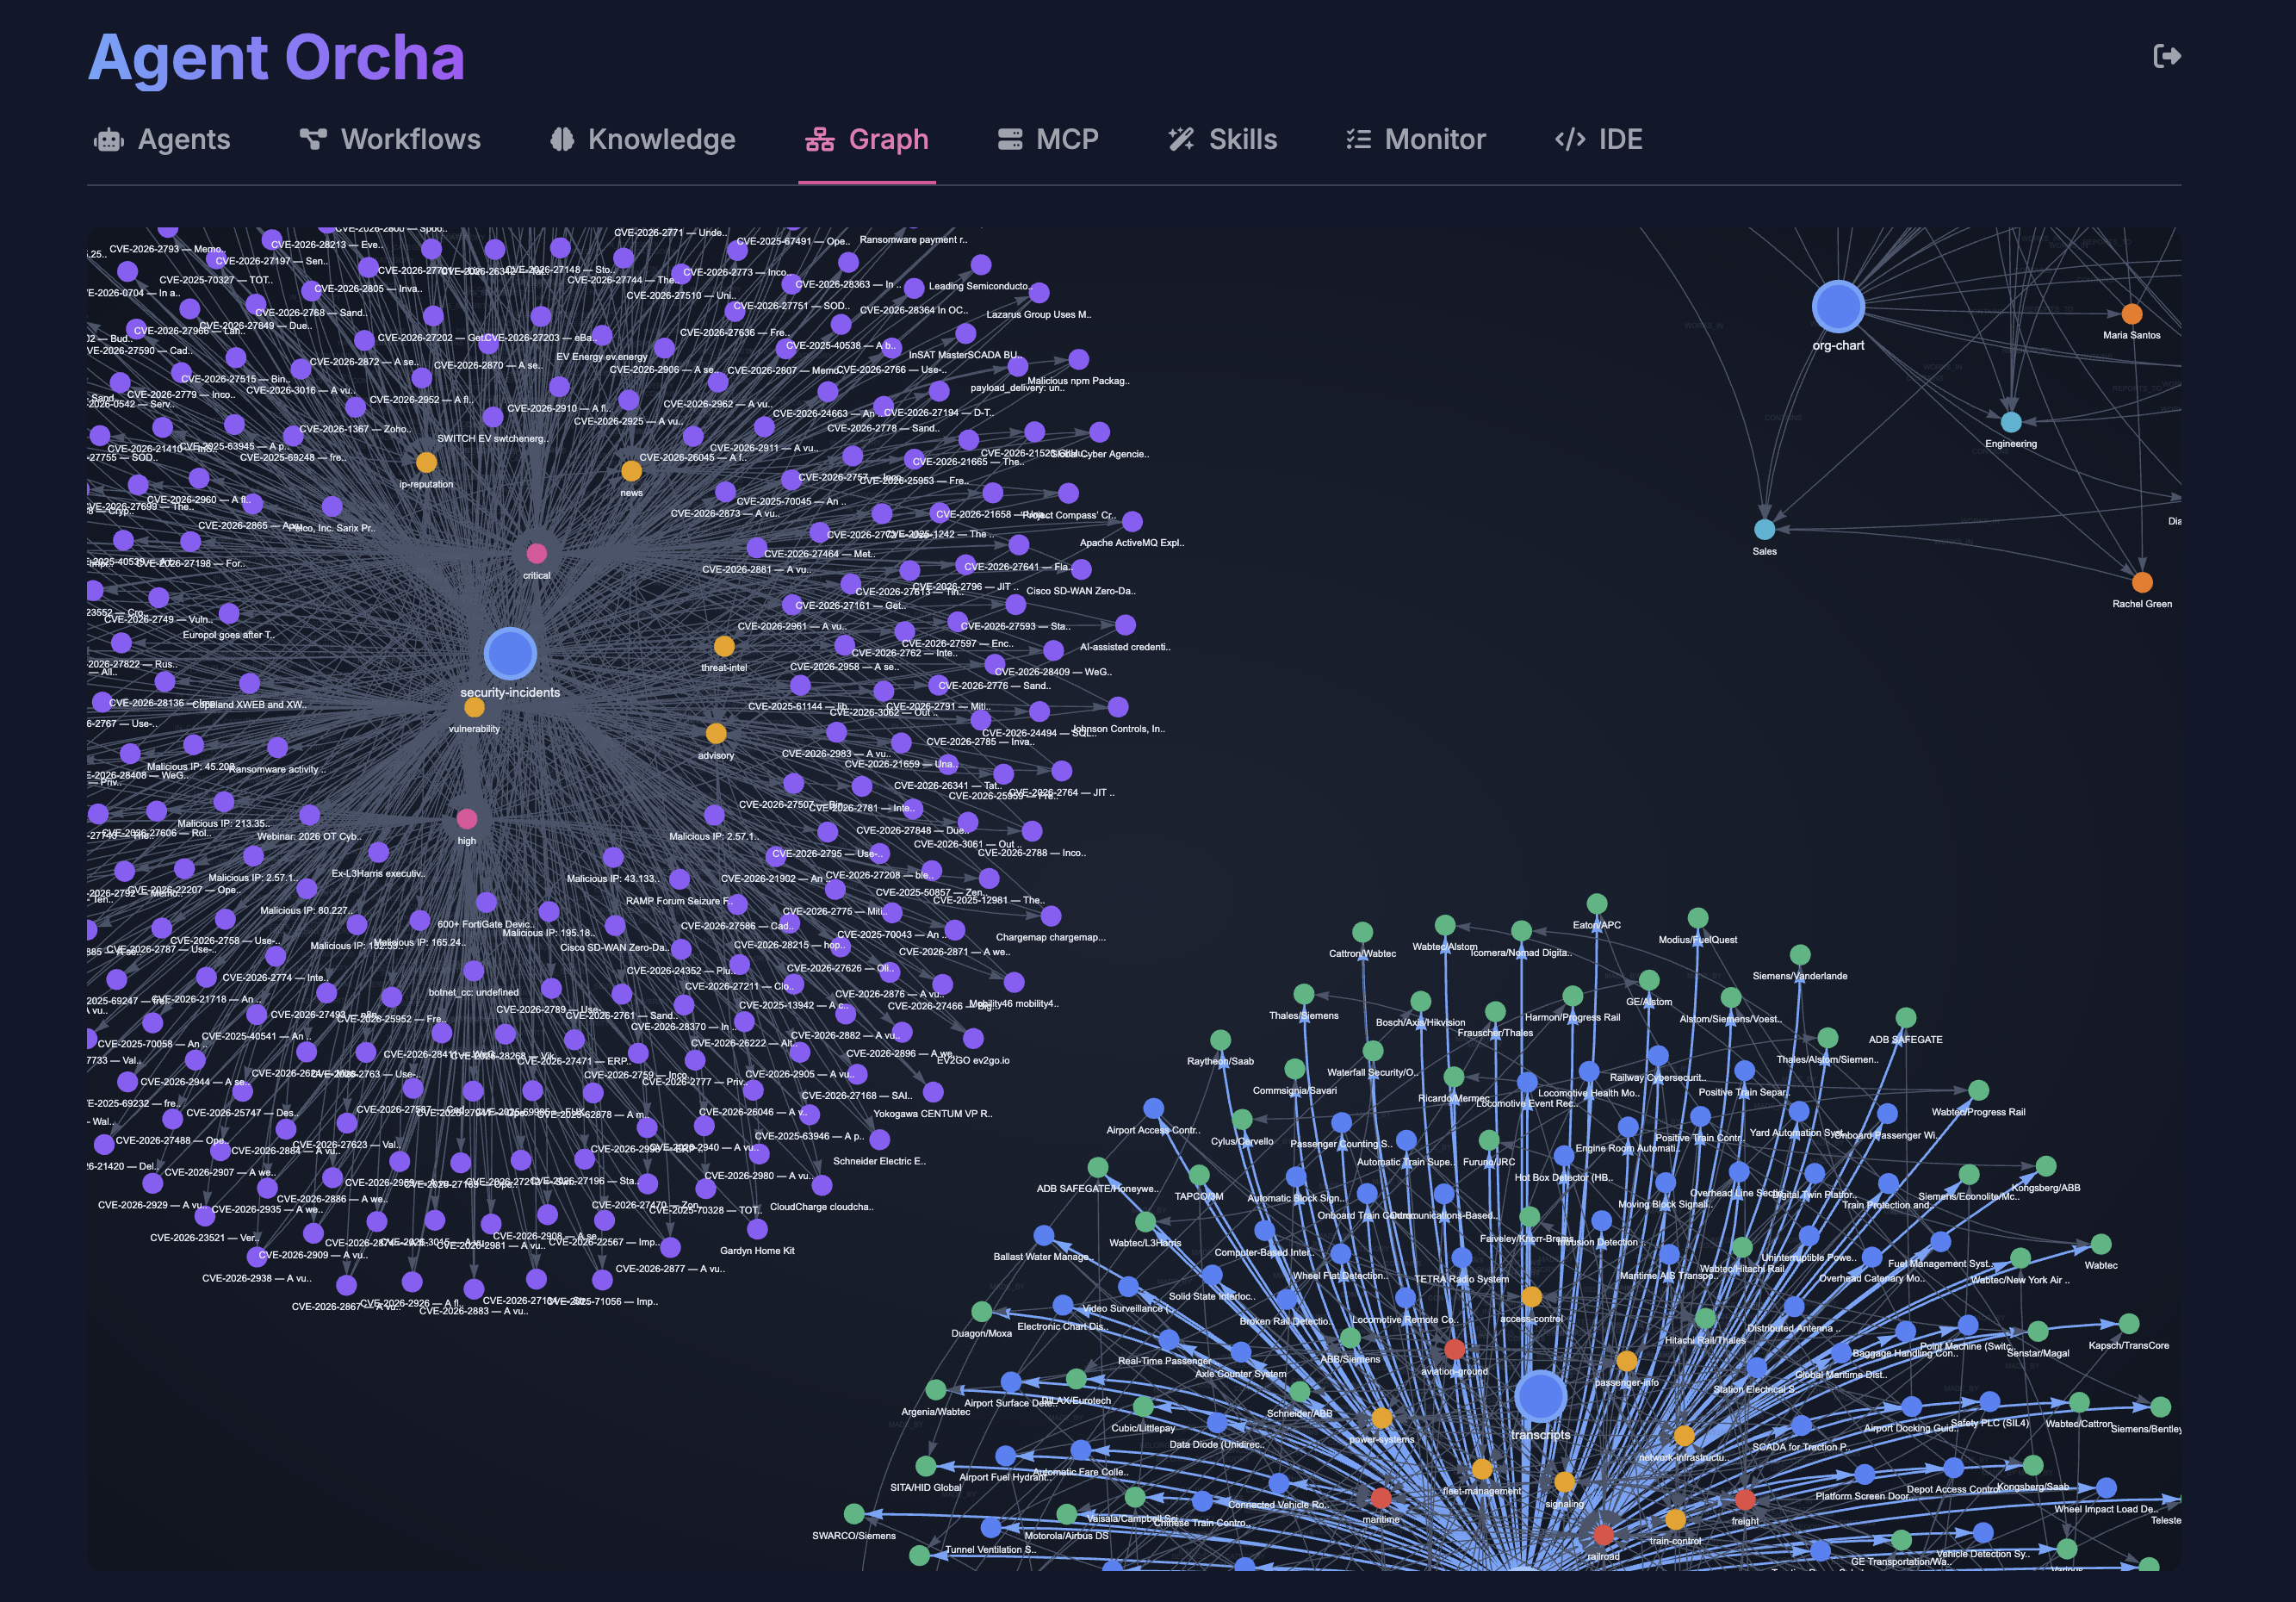Select the branching Workflows icon
The height and width of the screenshot is (1602, 2296).
[313, 139]
